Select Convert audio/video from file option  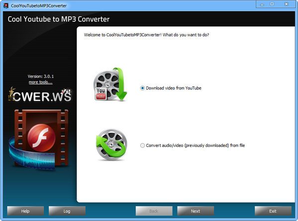point(142,146)
